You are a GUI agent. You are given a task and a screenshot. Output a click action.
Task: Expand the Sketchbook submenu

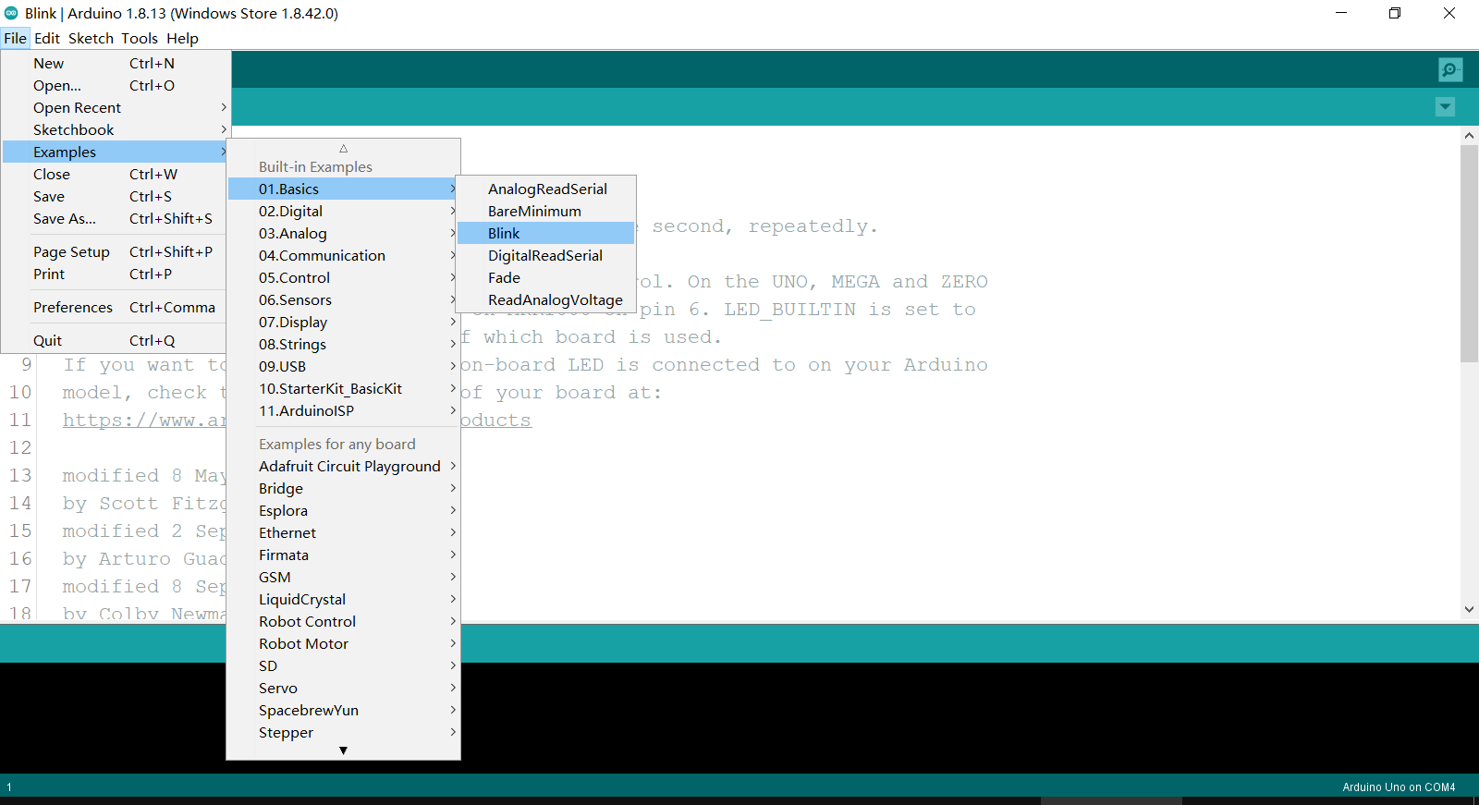[116, 129]
